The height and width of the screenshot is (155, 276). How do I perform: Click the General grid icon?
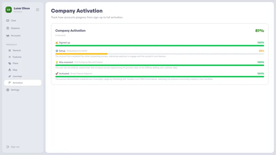(10, 50)
